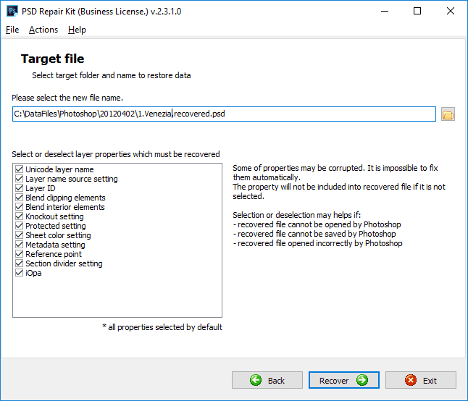Disable the Layer ID property
This screenshot has height=401, width=468.
[x=19, y=188]
